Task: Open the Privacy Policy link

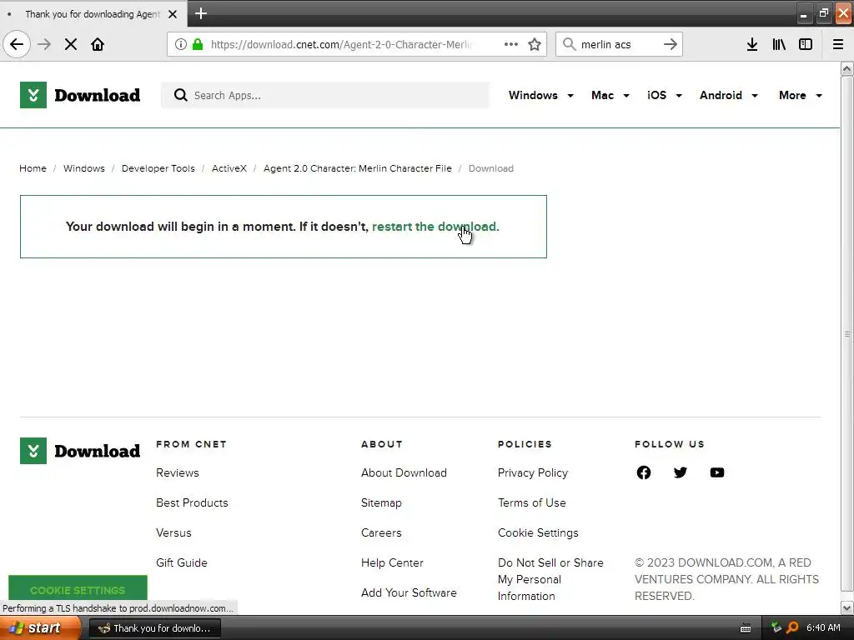Action: tap(533, 473)
